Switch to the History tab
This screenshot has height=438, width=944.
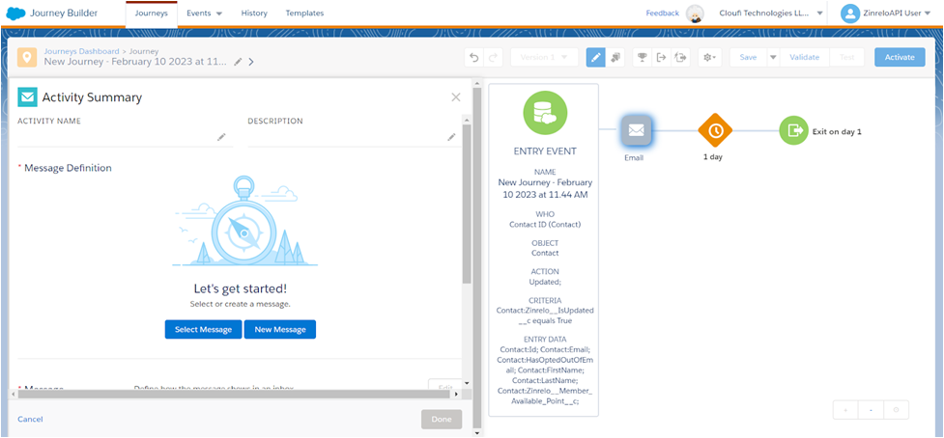[x=253, y=14]
